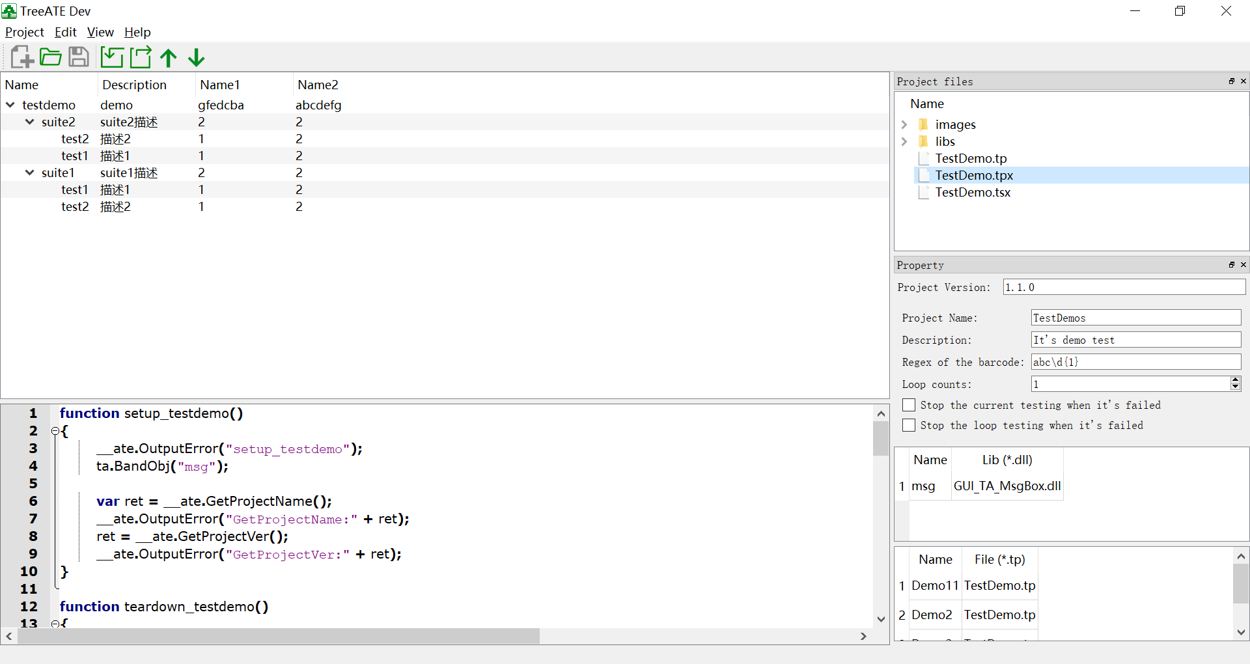
Task: Edit the Project Version field
Action: 1124,287
